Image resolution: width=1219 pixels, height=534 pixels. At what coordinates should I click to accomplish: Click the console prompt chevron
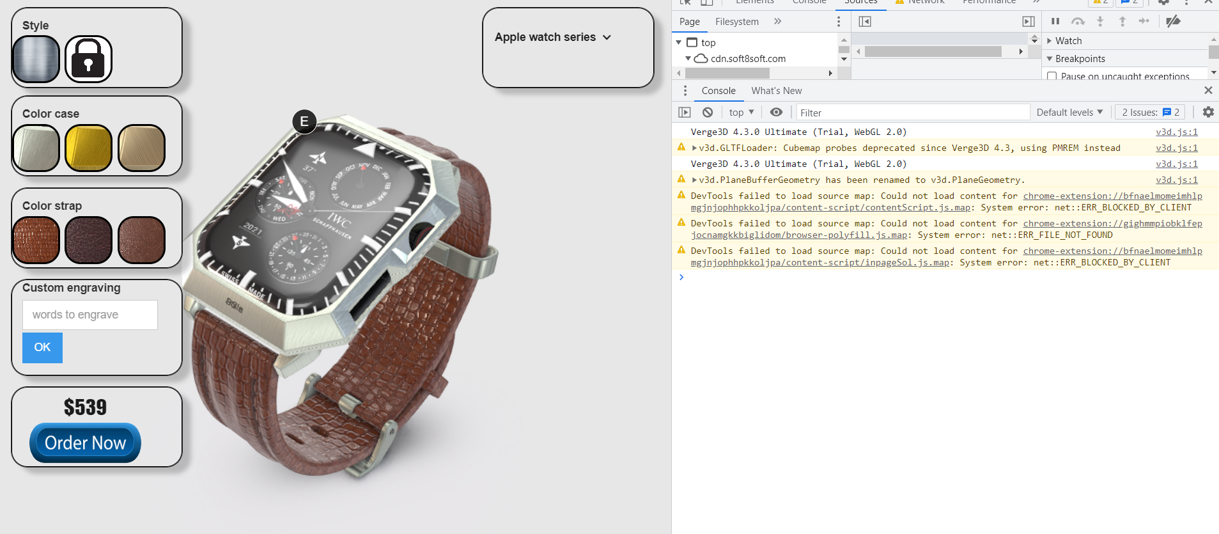click(x=681, y=277)
